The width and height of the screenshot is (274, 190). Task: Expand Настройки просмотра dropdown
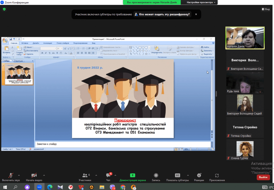click(x=201, y=2)
